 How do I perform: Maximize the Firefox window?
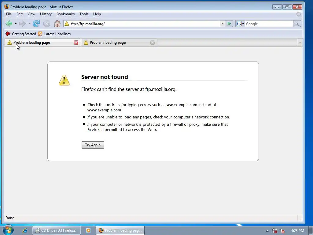point(287,7)
